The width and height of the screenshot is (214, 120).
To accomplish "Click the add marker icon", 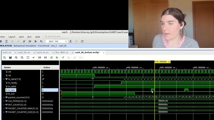I will 63,58.
